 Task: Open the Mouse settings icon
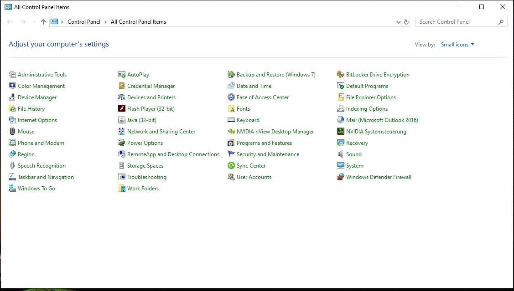click(12, 132)
